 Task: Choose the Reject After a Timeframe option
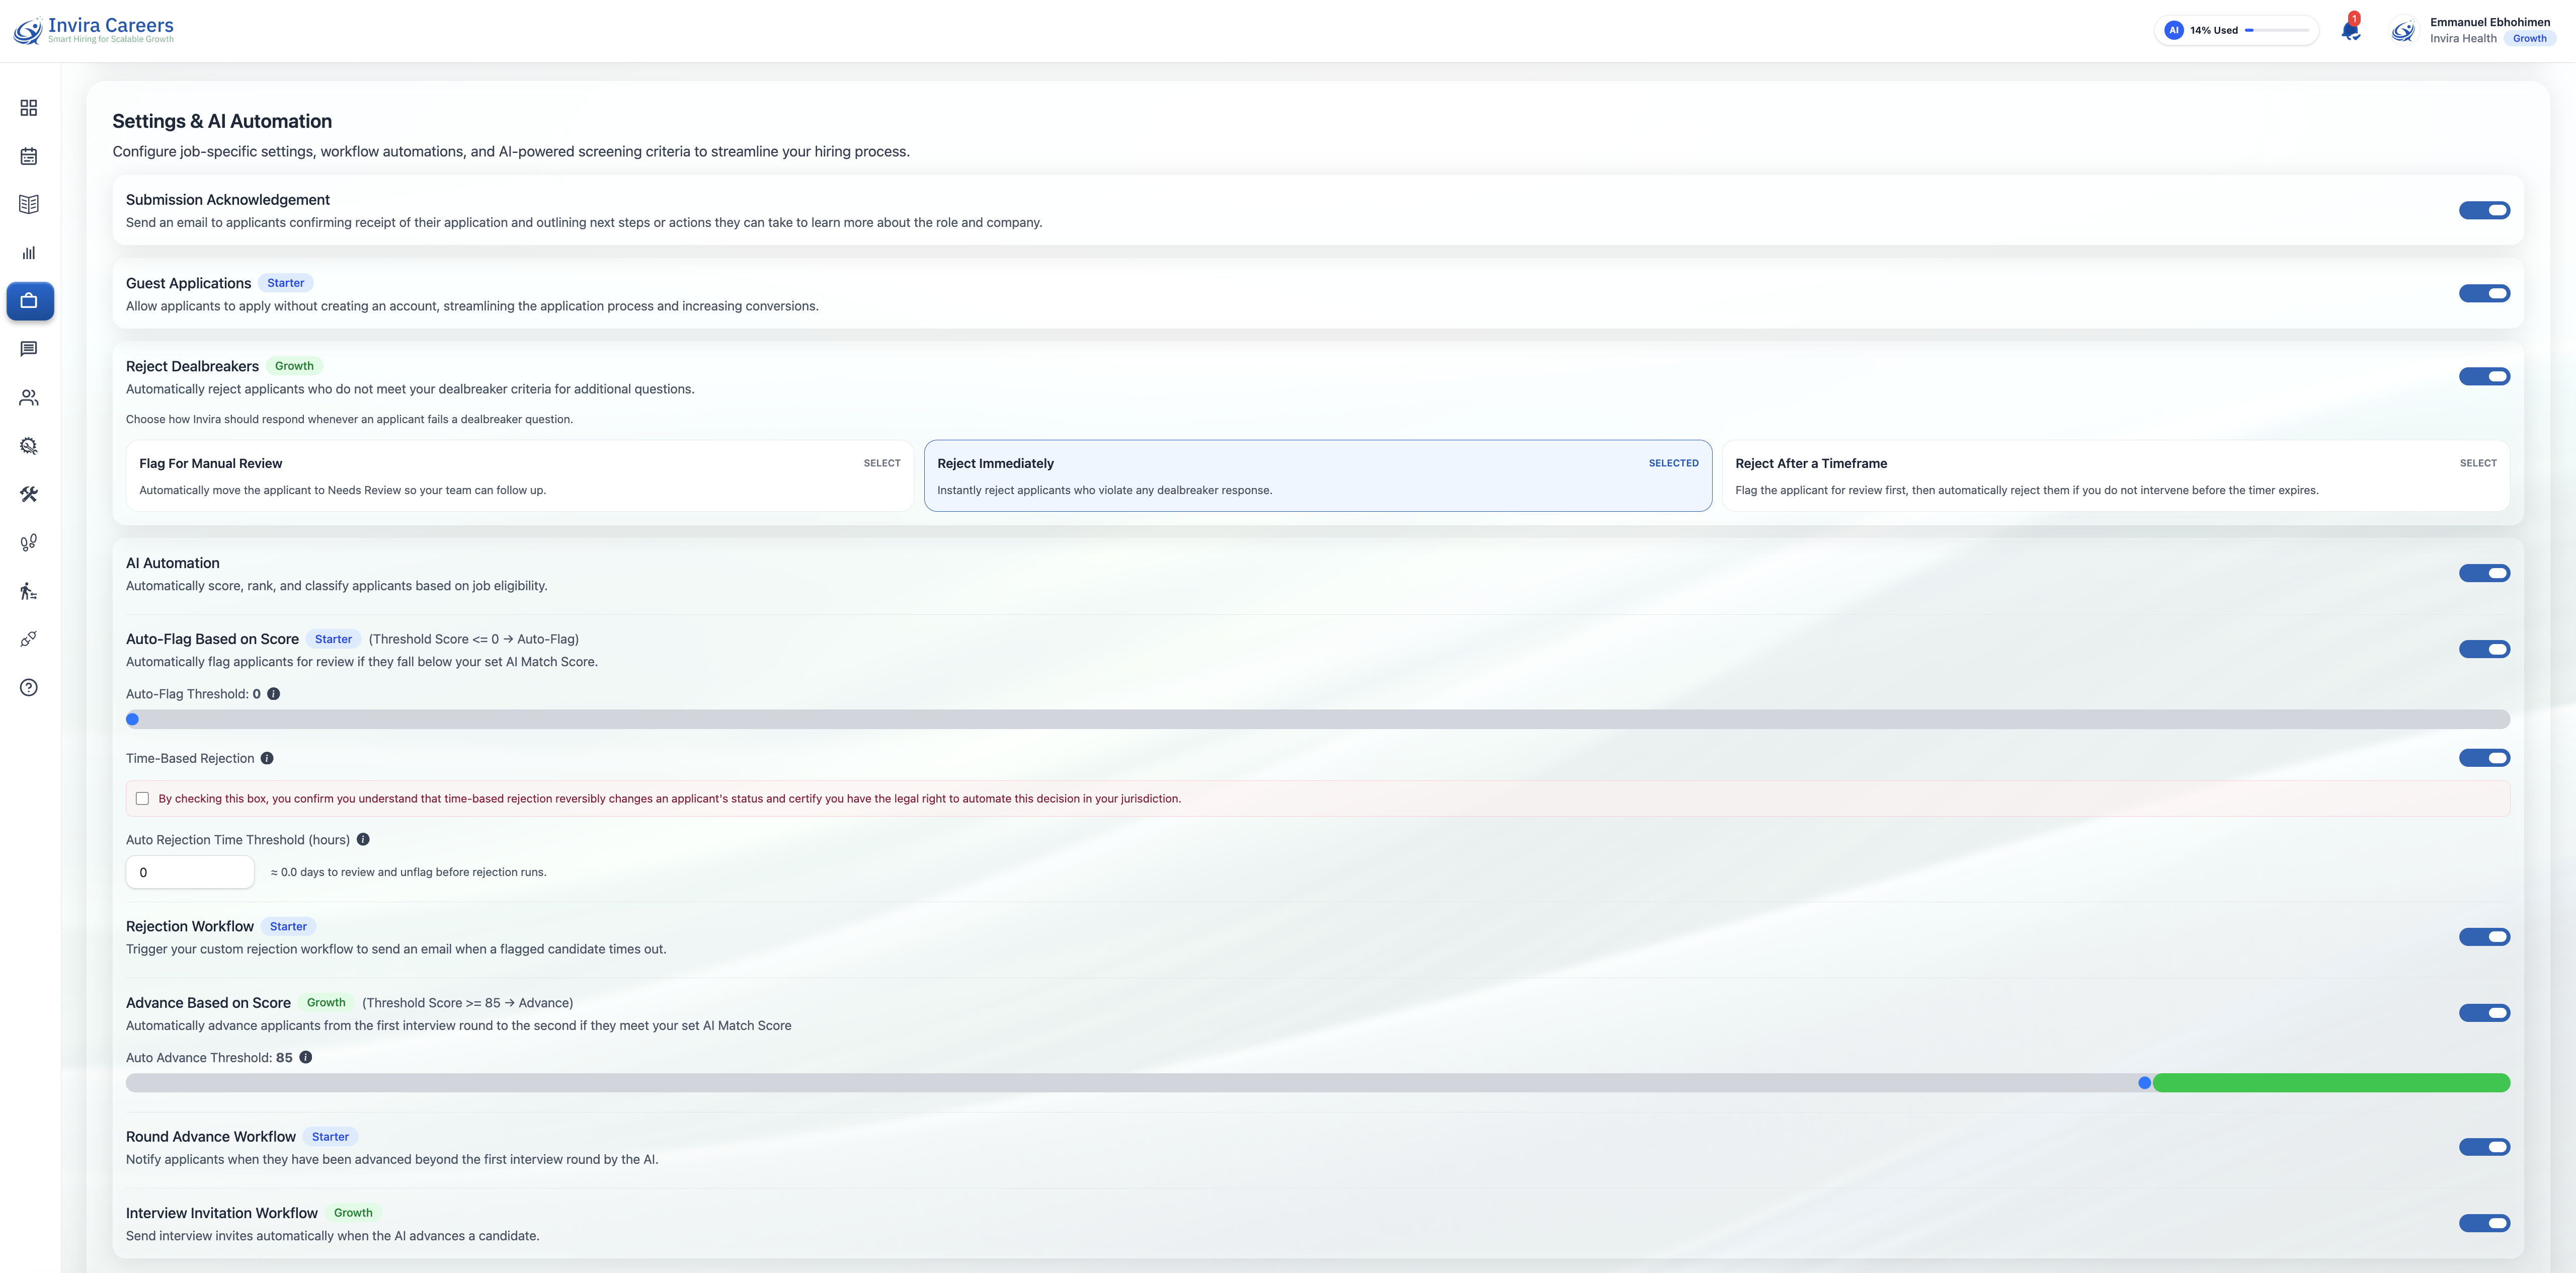2115,476
